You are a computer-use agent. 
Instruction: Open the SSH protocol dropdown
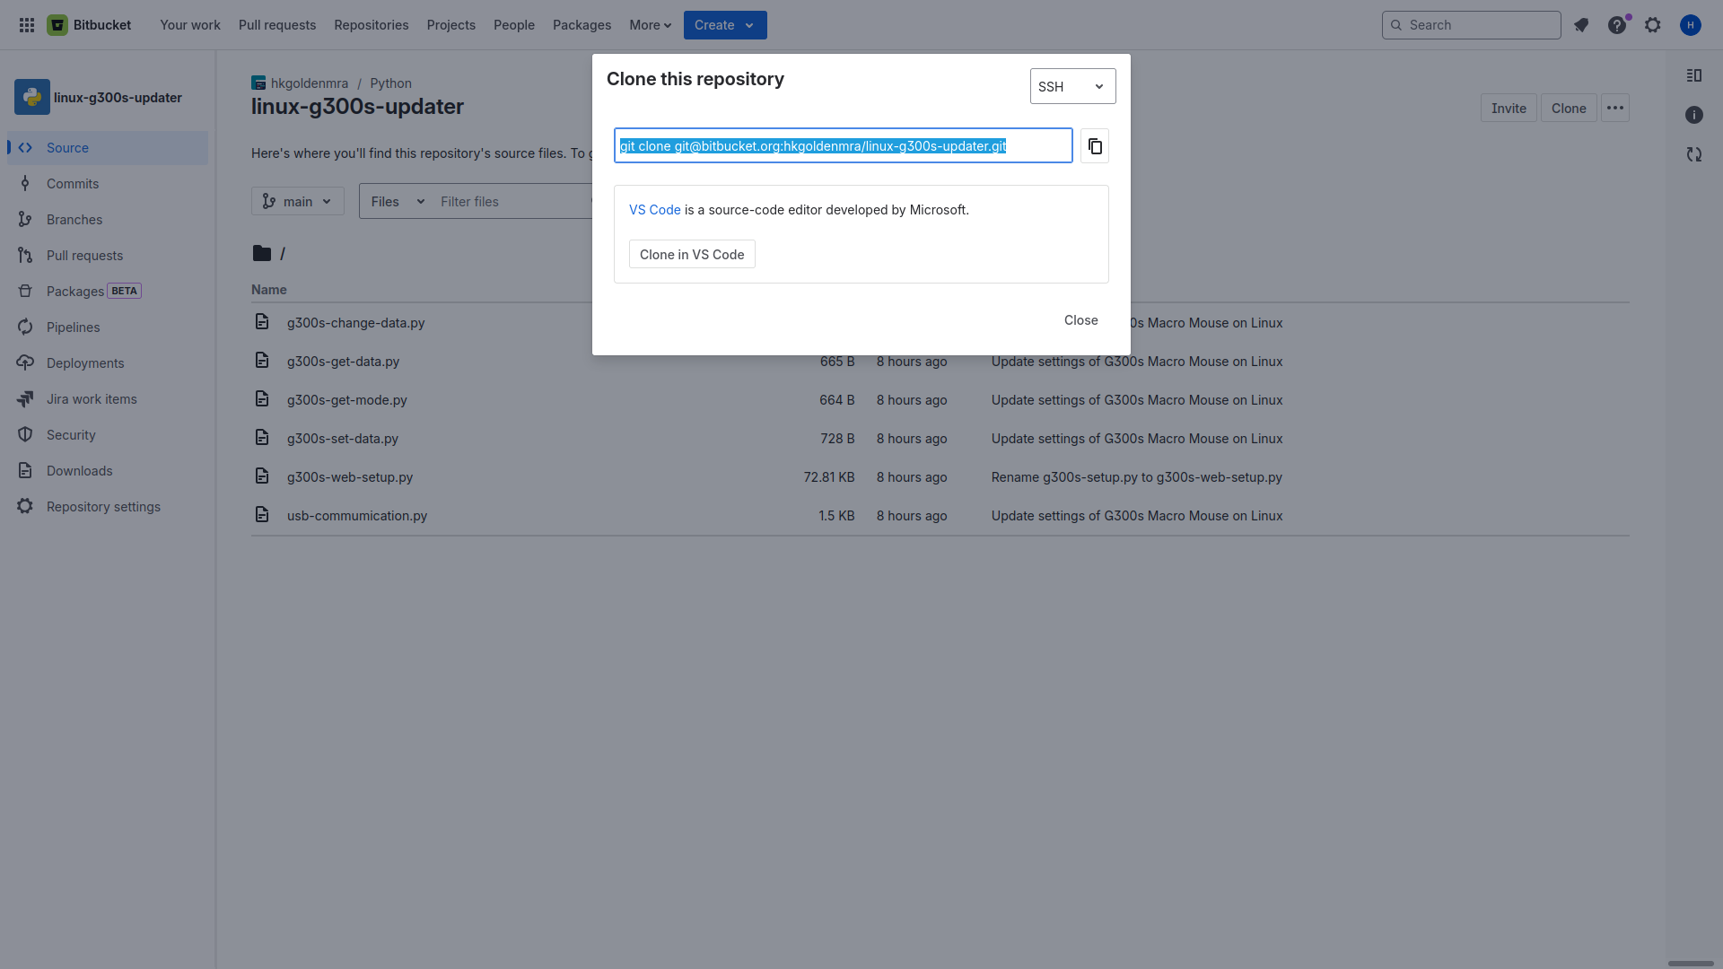point(1073,86)
